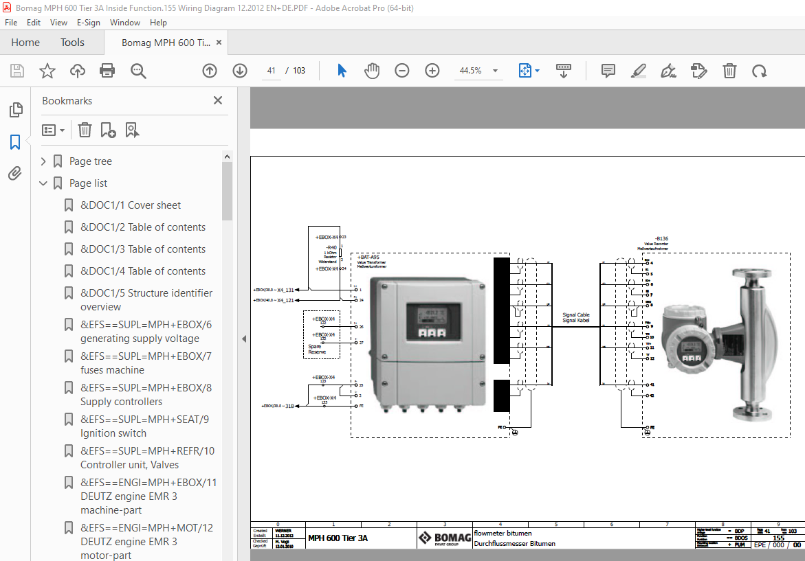This screenshot has height=561, width=805.
Task: Open the E-Sign menu
Action: coord(88,23)
